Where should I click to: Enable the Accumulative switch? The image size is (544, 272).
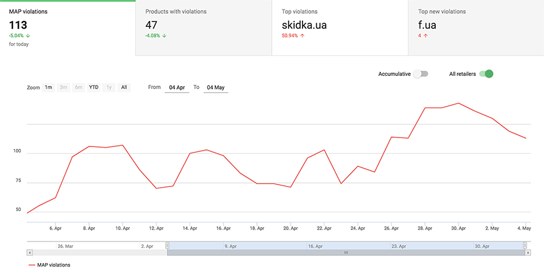tap(421, 74)
